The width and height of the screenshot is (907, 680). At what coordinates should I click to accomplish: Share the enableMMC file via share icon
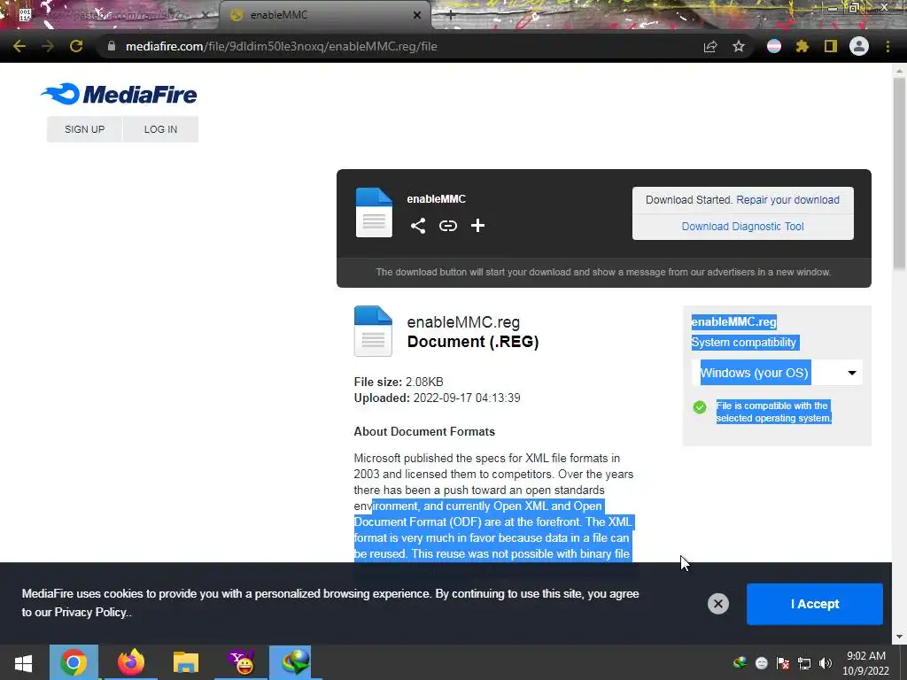[x=418, y=226]
